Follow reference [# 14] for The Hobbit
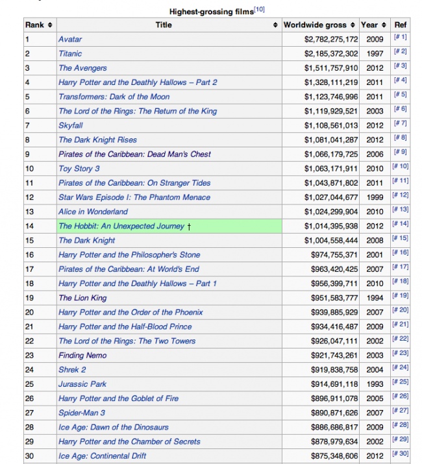 (401, 224)
